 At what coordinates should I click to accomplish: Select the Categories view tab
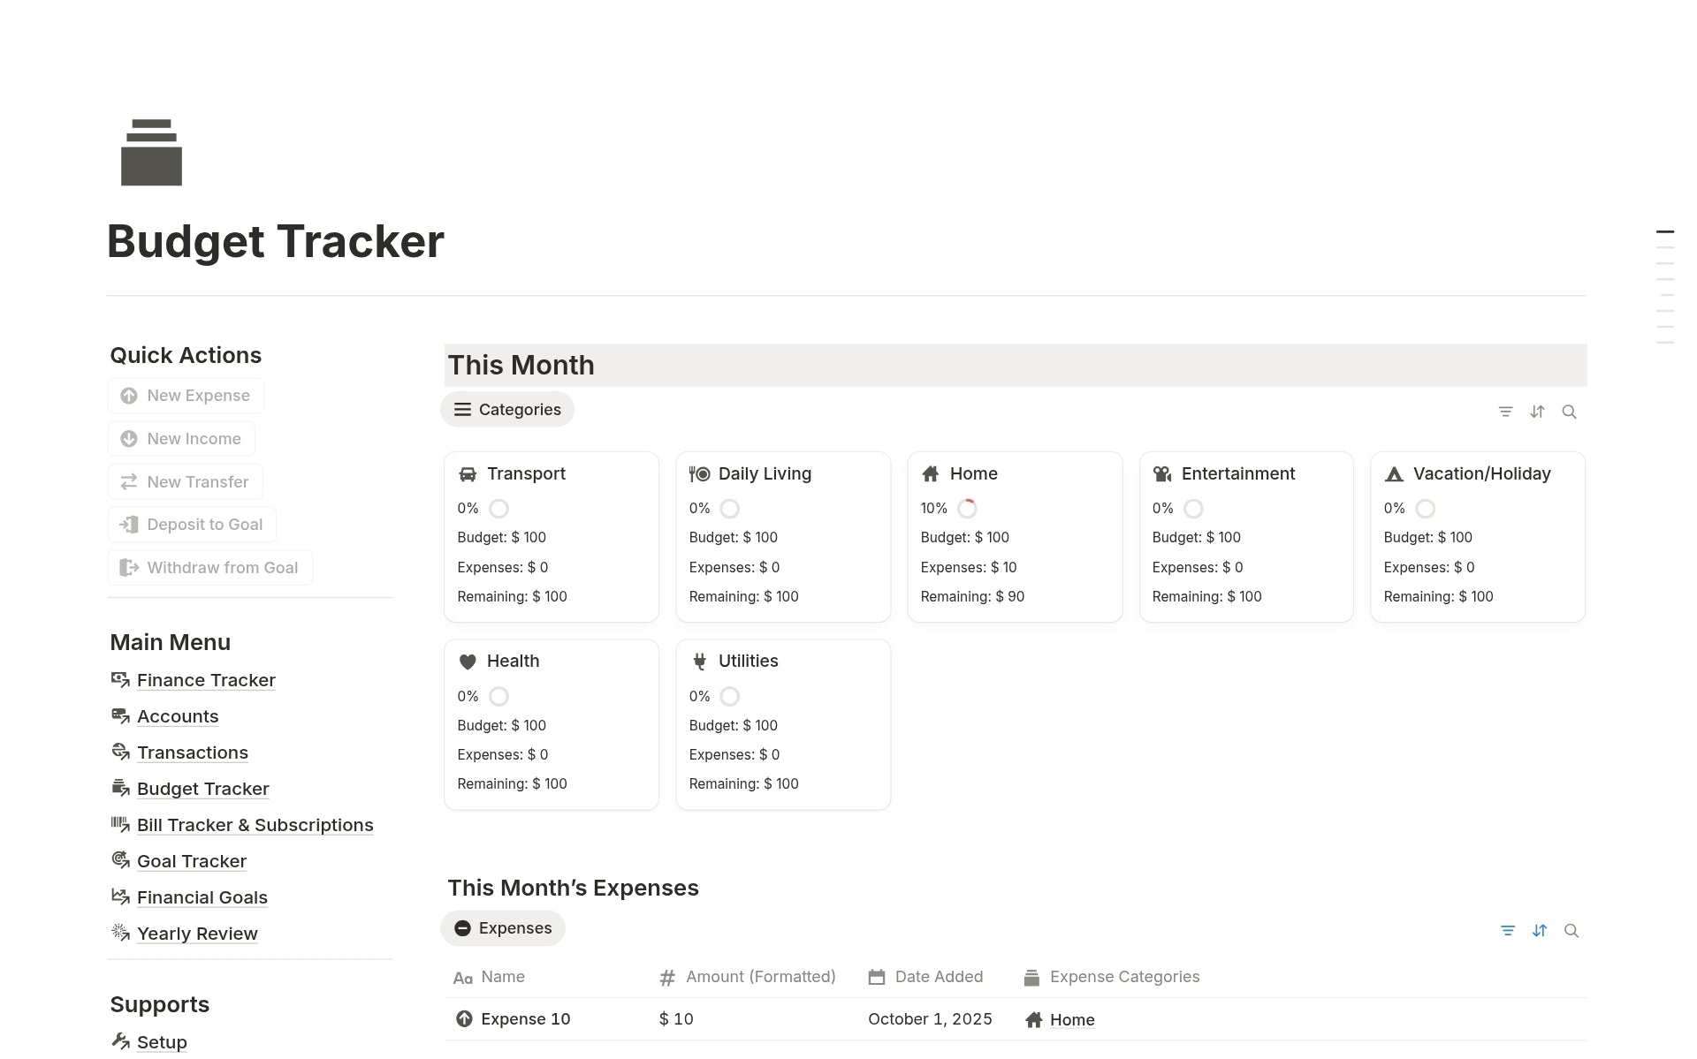pyautogui.click(x=507, y=410)
